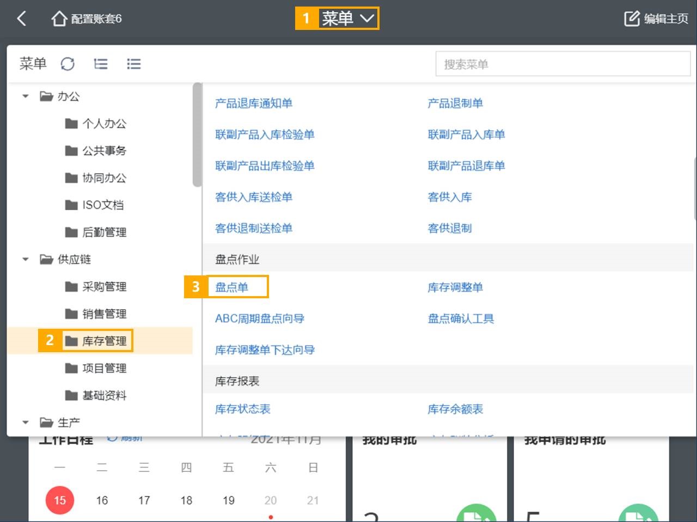Image resolution: width=697 pixels, height=522 pixels.
Task: Click the 编辑主页 edit icon
Action: click(x=632, y=19)
